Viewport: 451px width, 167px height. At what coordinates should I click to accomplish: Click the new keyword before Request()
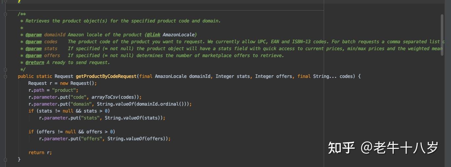point(64,83)
